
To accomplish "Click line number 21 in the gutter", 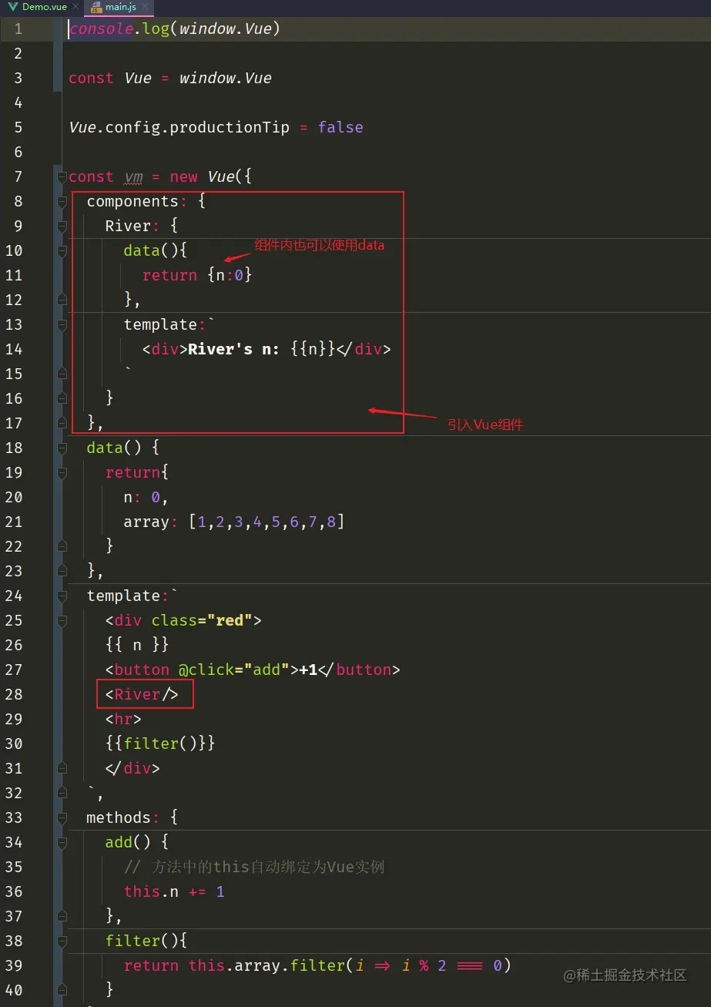I will pos(14,522).
